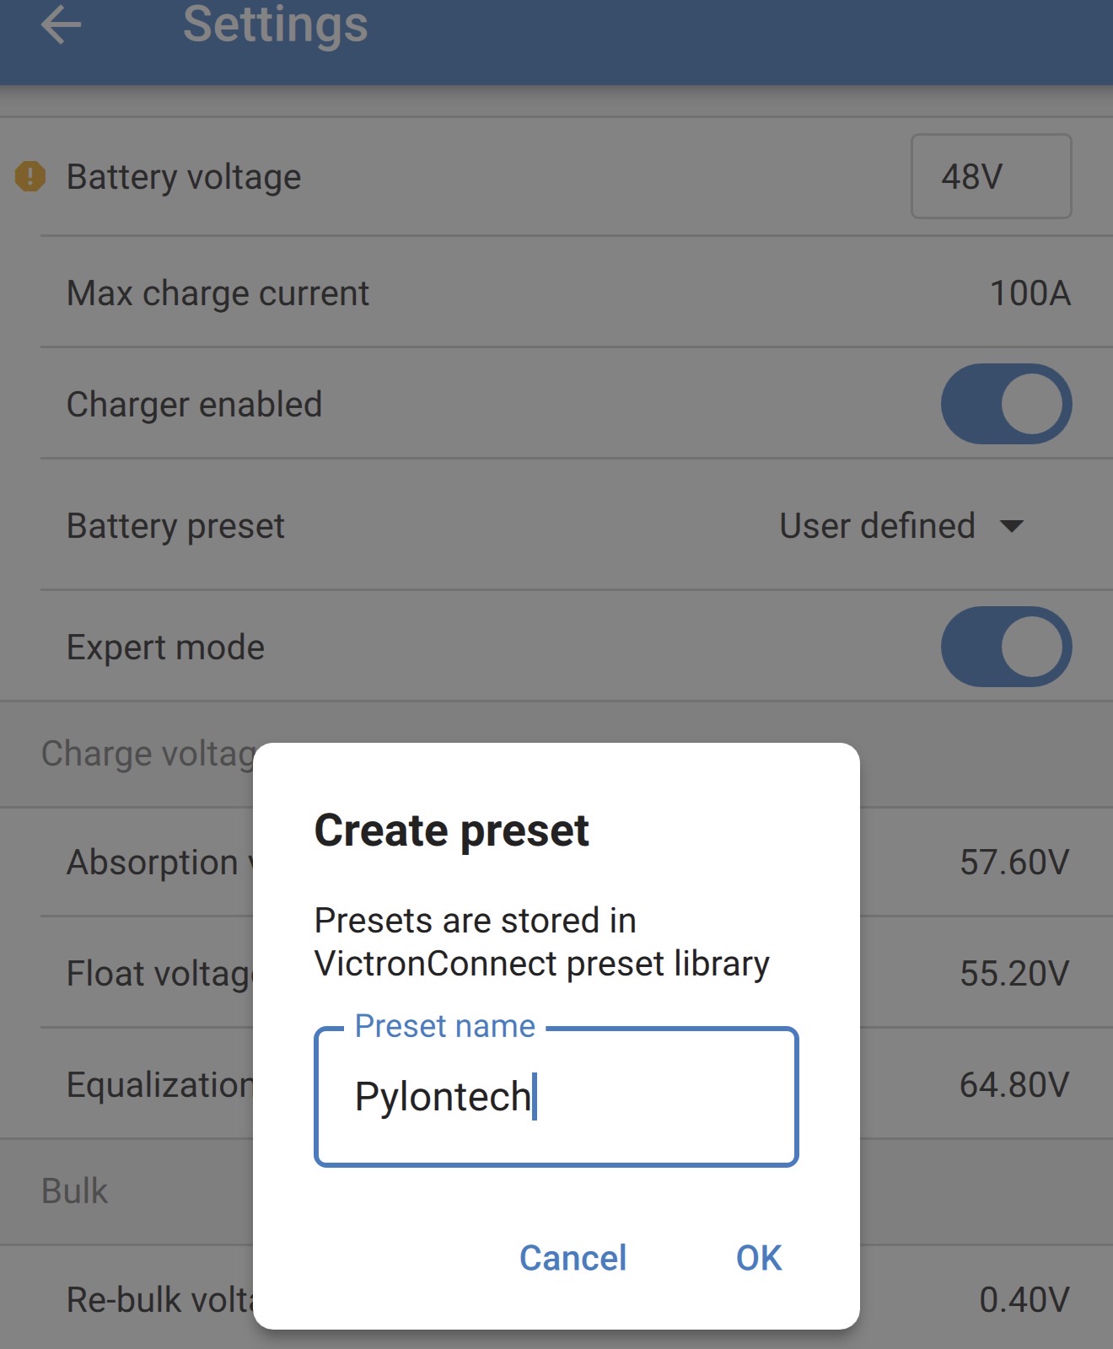
Task: Click the Float voltage row label
Action: pos(160,974)
